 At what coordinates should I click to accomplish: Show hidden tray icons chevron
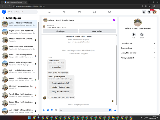[x=141, y=118]
